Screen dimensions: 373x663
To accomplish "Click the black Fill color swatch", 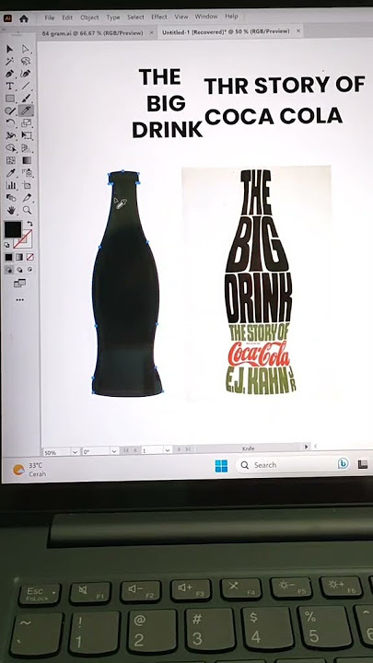I will (x=13, y=229).
